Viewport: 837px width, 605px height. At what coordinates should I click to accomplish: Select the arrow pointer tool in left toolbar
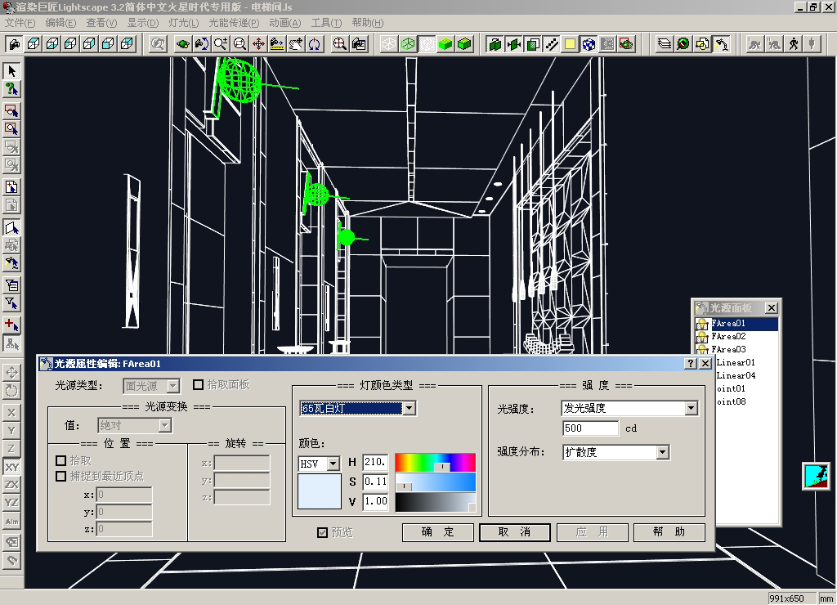click(11, 71)
